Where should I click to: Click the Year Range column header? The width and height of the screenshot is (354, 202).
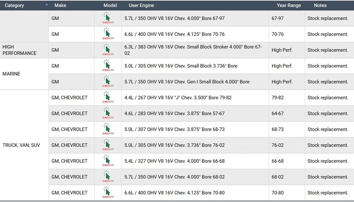[x=289, y=6]
